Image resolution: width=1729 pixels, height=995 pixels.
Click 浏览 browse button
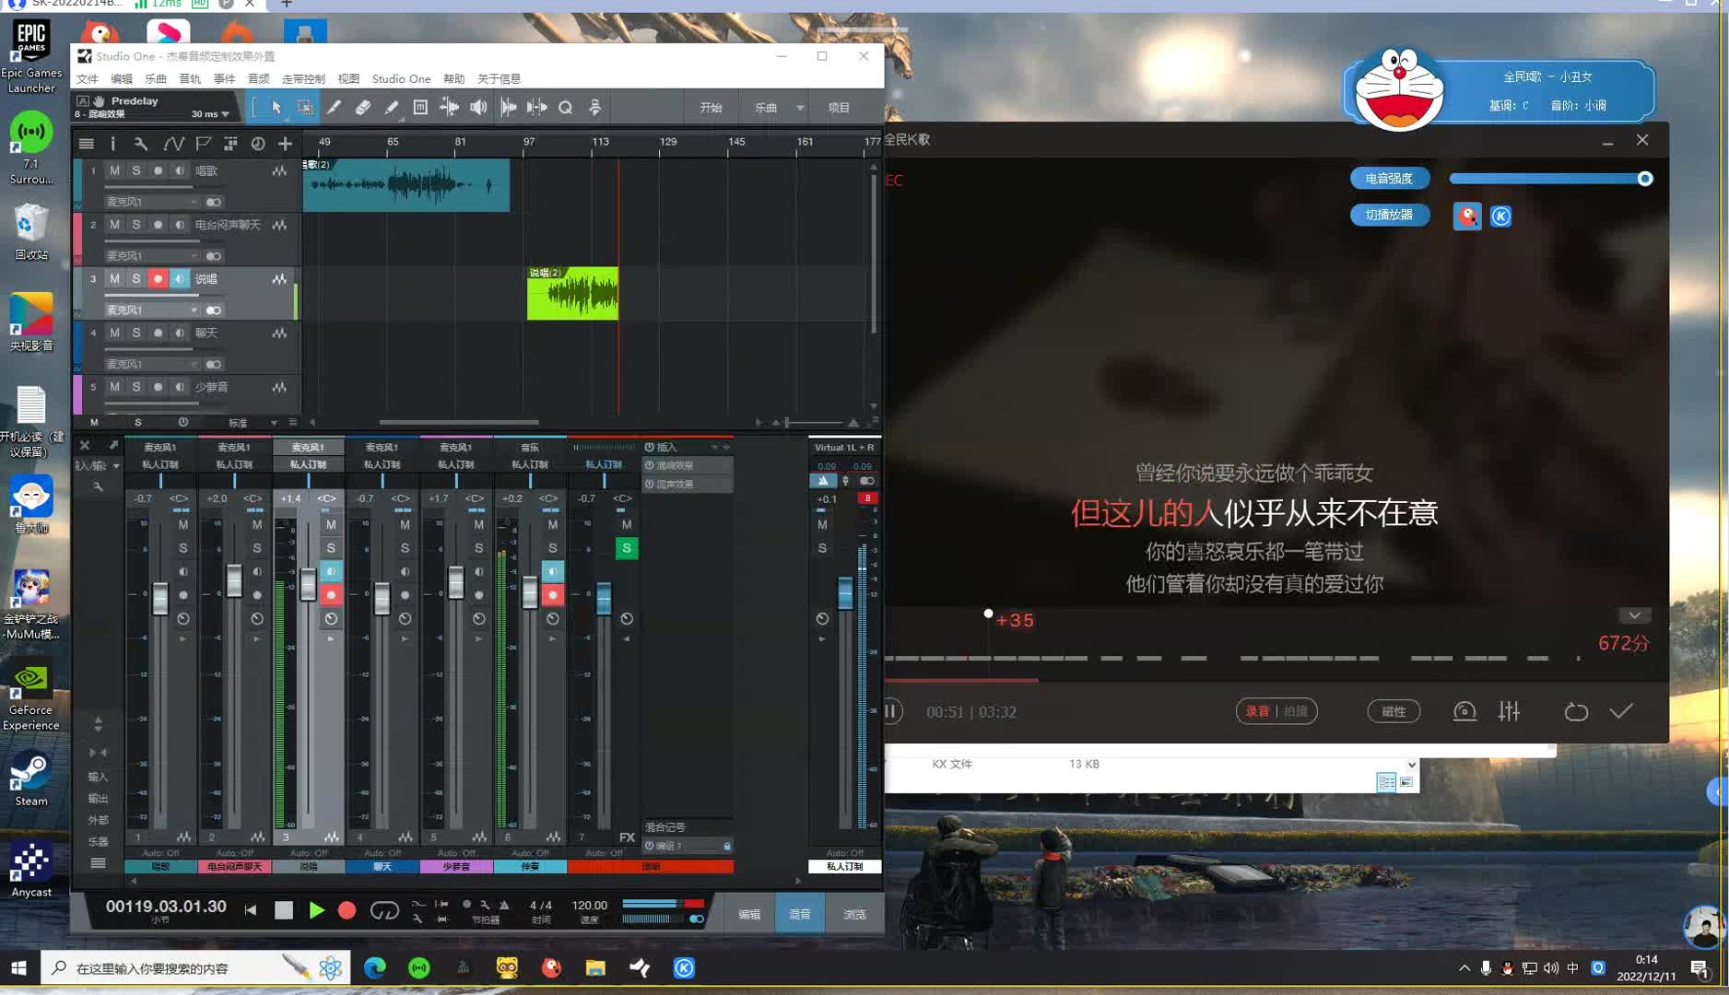pos(855,915)
